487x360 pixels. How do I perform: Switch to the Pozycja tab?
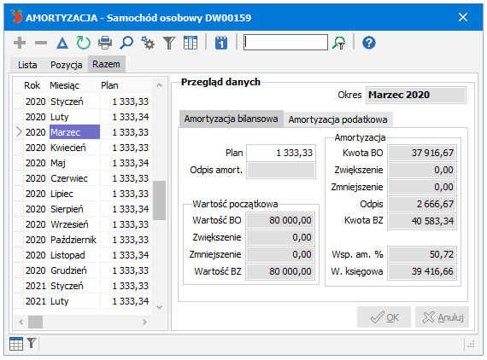[x=66, y=65]
